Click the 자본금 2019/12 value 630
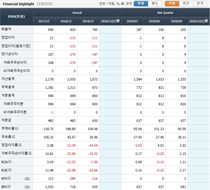210x190 pixels. point(95,121)
